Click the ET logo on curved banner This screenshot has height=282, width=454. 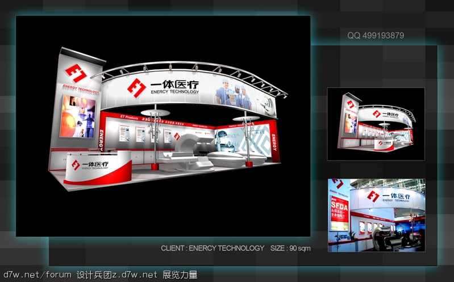[136, 88]
